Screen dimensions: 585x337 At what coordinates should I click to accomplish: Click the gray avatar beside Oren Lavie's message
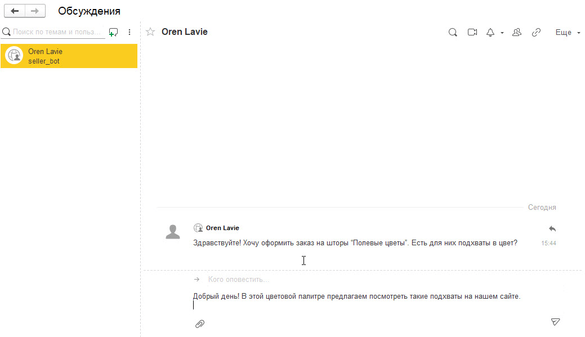(x=173, y=232)
